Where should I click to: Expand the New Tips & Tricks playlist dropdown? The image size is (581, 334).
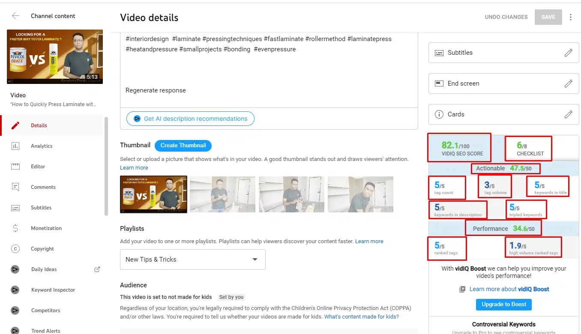(192, 259)
